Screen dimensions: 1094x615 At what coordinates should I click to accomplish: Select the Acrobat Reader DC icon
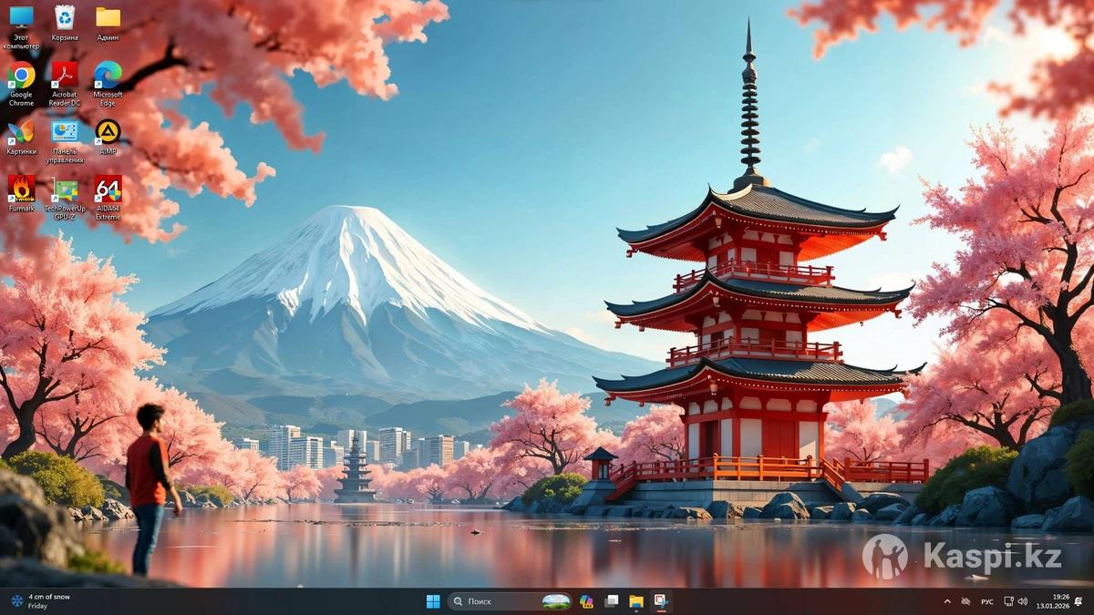click(64, 77)
